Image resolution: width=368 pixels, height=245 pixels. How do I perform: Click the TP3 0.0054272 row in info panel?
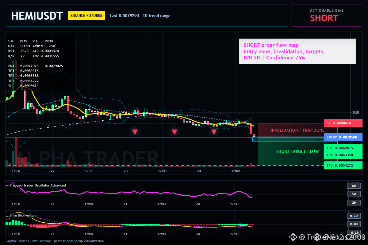coord(23,81)
